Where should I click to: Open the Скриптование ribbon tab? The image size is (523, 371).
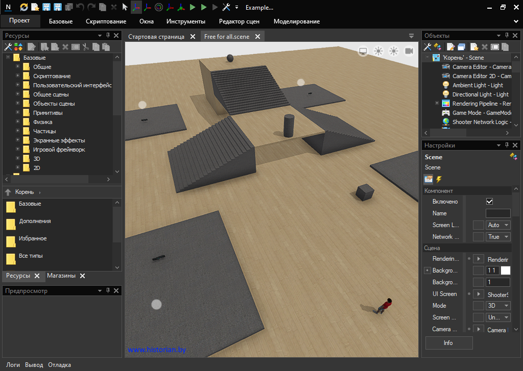tap(106, 21)
